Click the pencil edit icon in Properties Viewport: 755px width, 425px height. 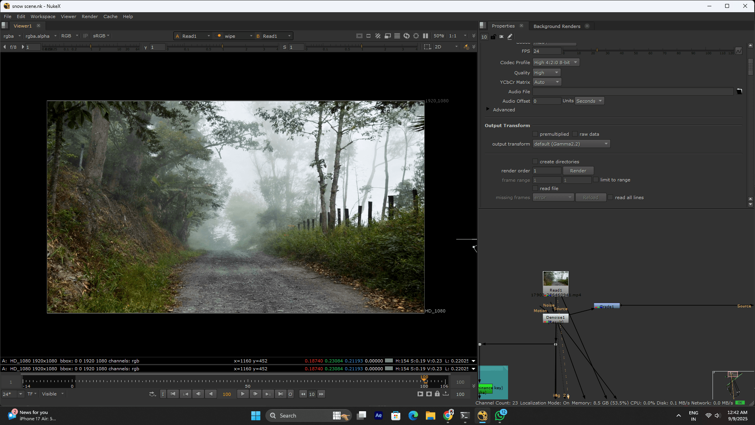click(510, 37)
